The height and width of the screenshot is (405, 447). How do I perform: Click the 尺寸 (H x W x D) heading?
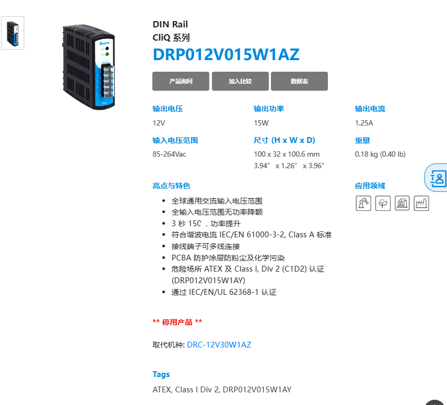coord(284,140)
